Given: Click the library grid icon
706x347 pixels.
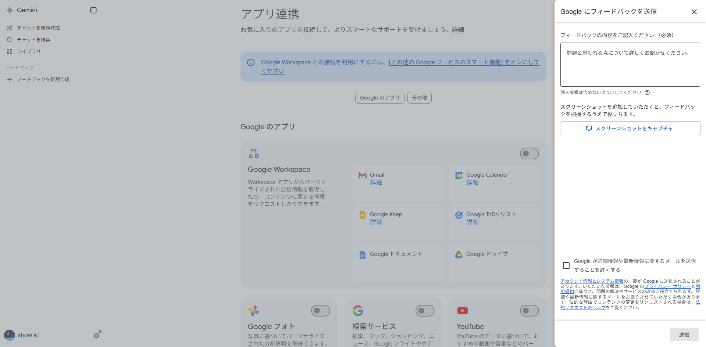Looking at the screenshot, I should coord(10,51).
